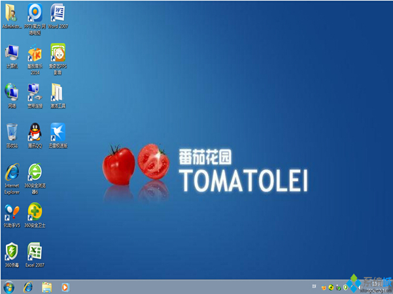Launch the 2014 music player shortcut
This screenshot has width=393, height=294.
pyautogui.click(x=35, y=53)
